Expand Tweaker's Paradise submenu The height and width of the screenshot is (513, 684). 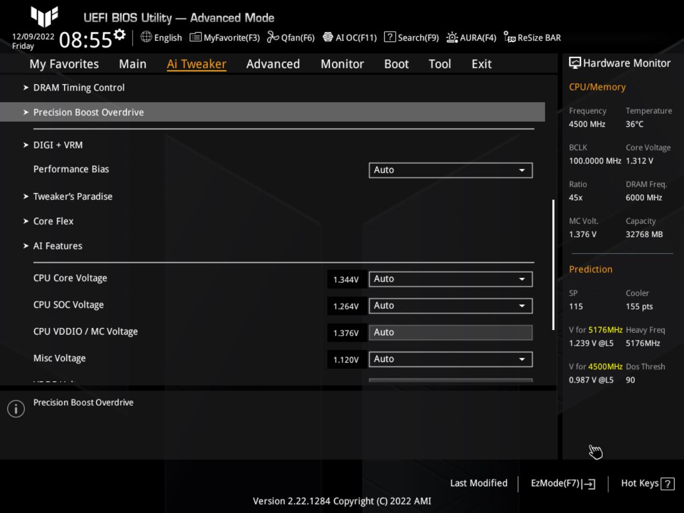67,197
